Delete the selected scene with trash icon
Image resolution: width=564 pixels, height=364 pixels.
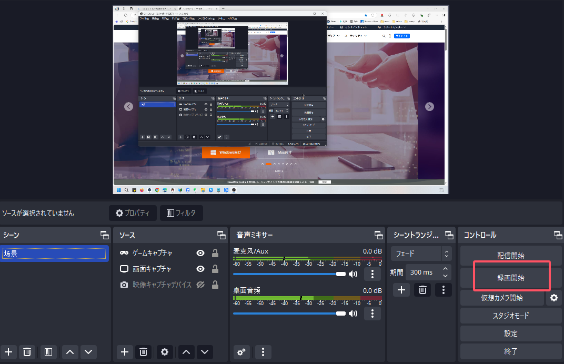coord(27,352)
